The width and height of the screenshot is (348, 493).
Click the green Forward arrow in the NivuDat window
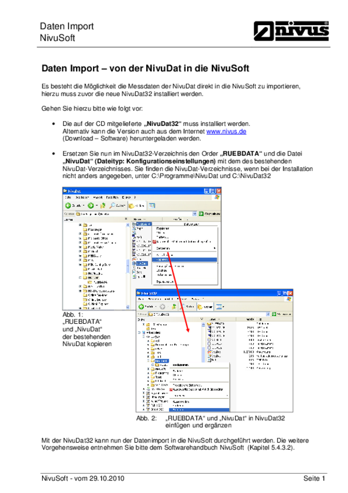90,205
